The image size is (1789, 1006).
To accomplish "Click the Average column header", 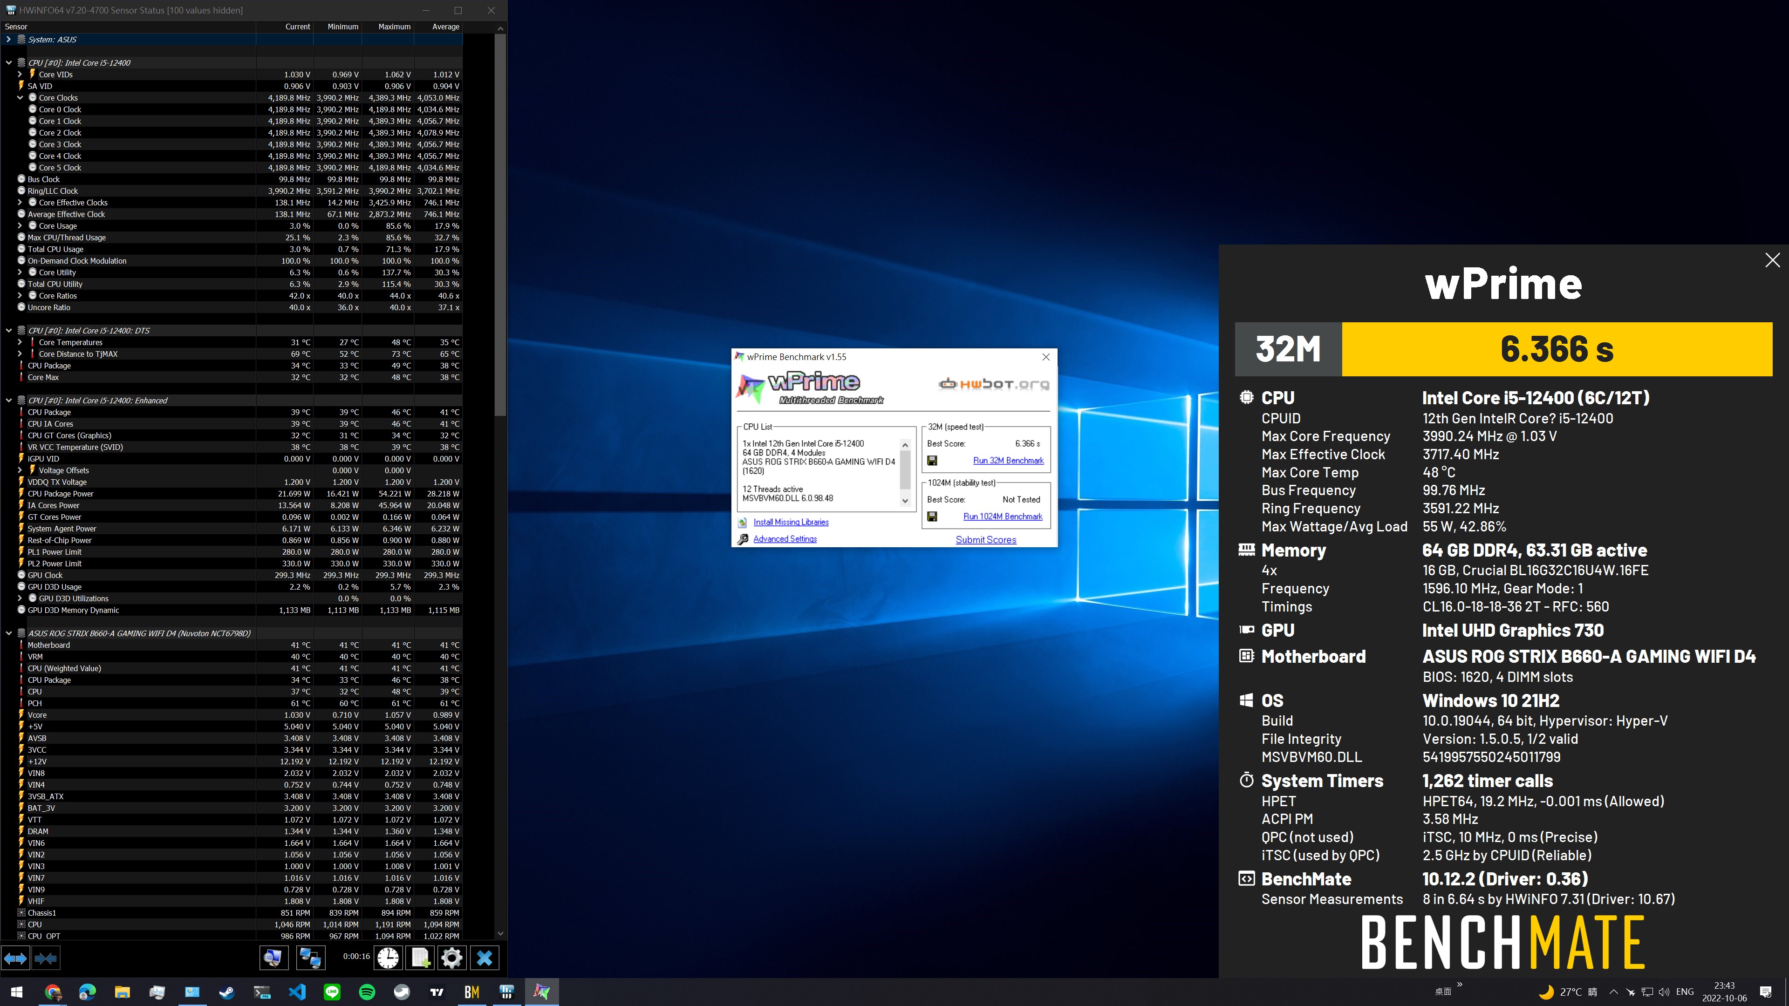I will click(438, 27).
